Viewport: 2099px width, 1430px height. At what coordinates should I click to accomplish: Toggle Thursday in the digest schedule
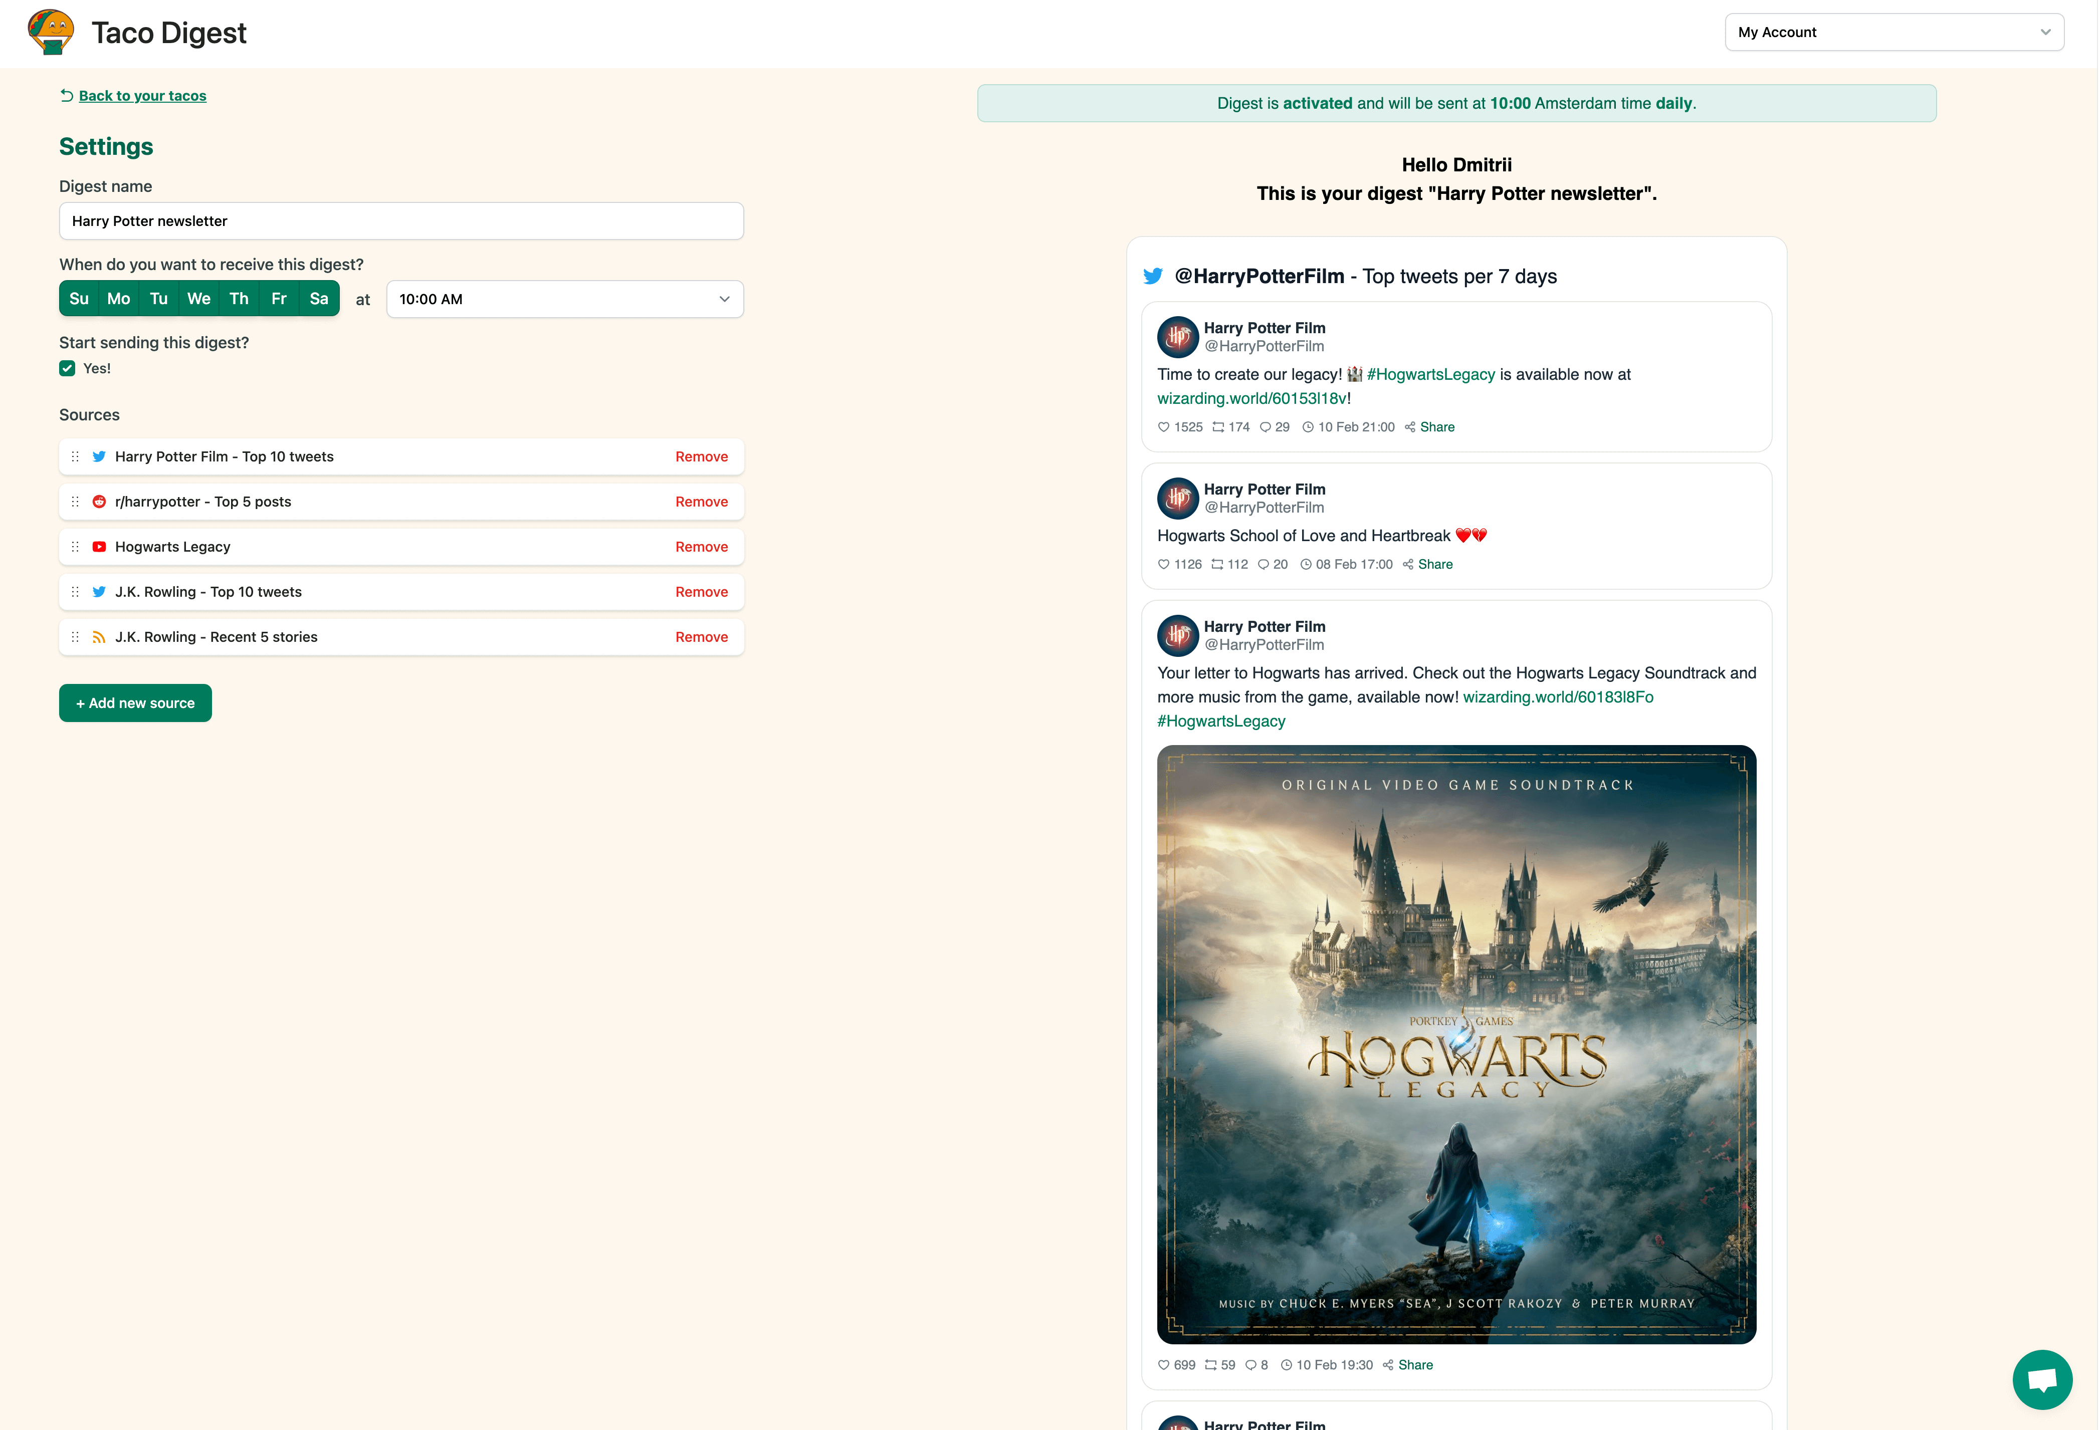(x=240, y=299)
